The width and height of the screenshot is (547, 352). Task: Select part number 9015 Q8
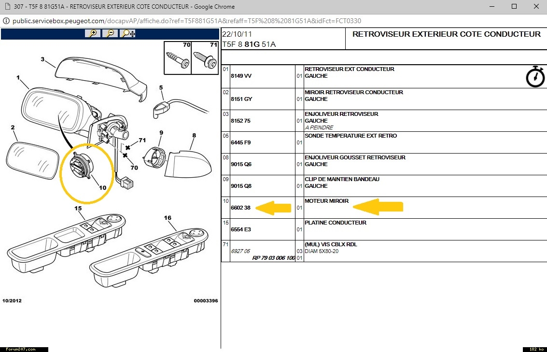241,186
